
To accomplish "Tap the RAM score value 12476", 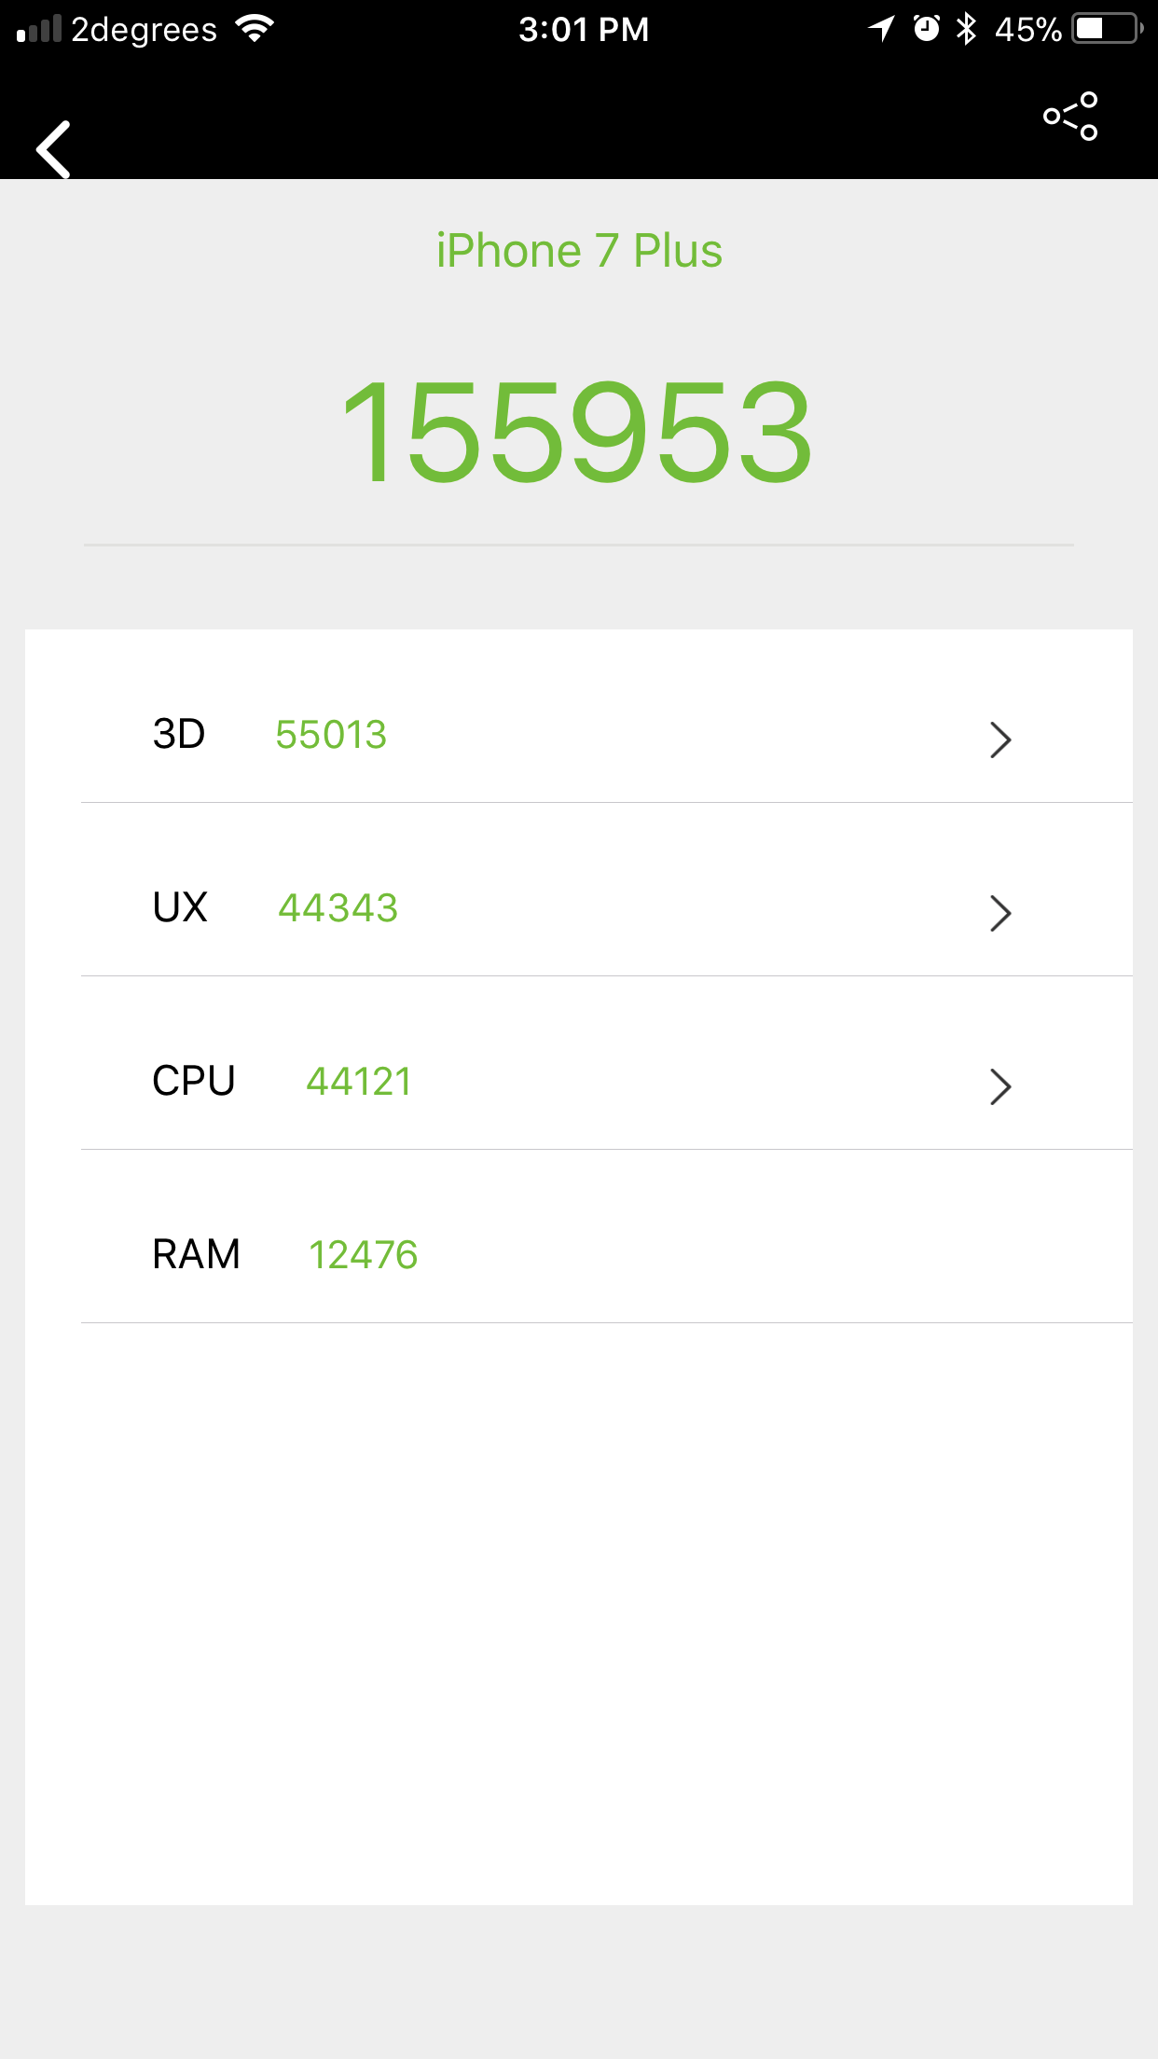I will 363,1255.
